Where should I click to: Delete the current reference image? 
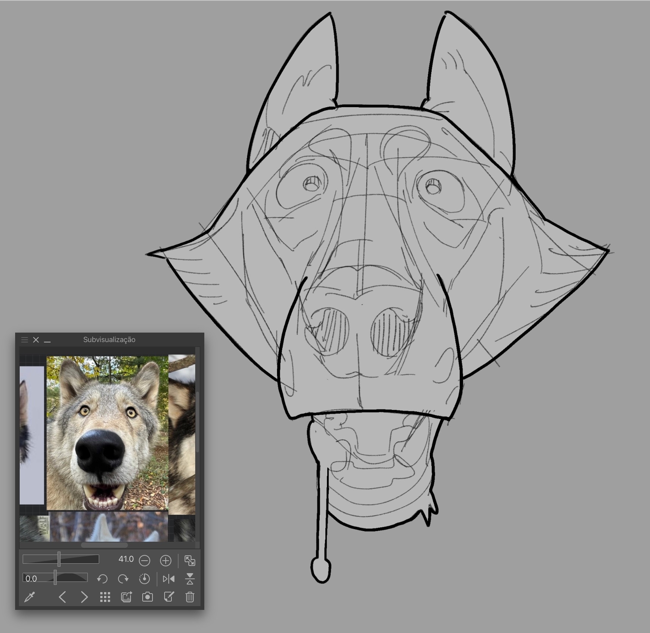pyautogui.click(x=190, y=597)
